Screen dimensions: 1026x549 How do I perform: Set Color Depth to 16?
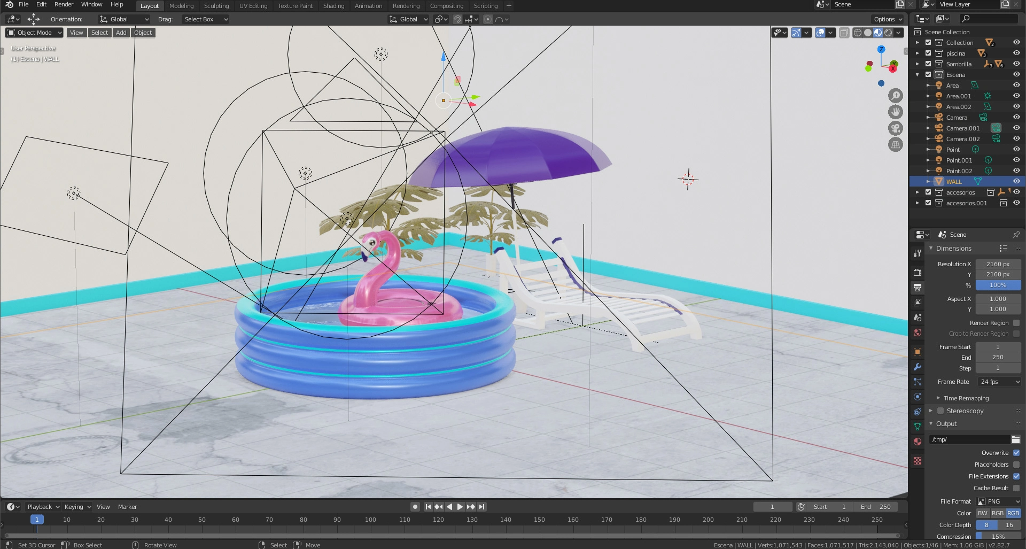pyautogui.click(x=1009, y=525)
